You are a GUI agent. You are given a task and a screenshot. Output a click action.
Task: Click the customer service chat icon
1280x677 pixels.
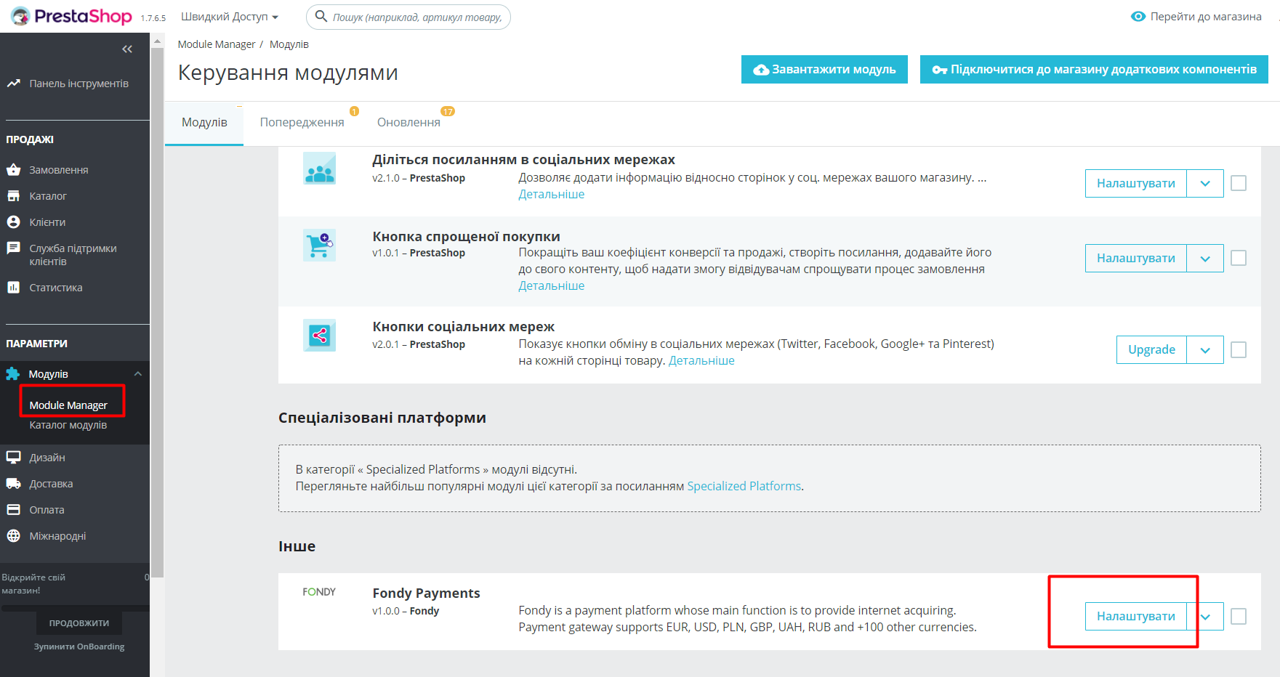tap(13, 248)
